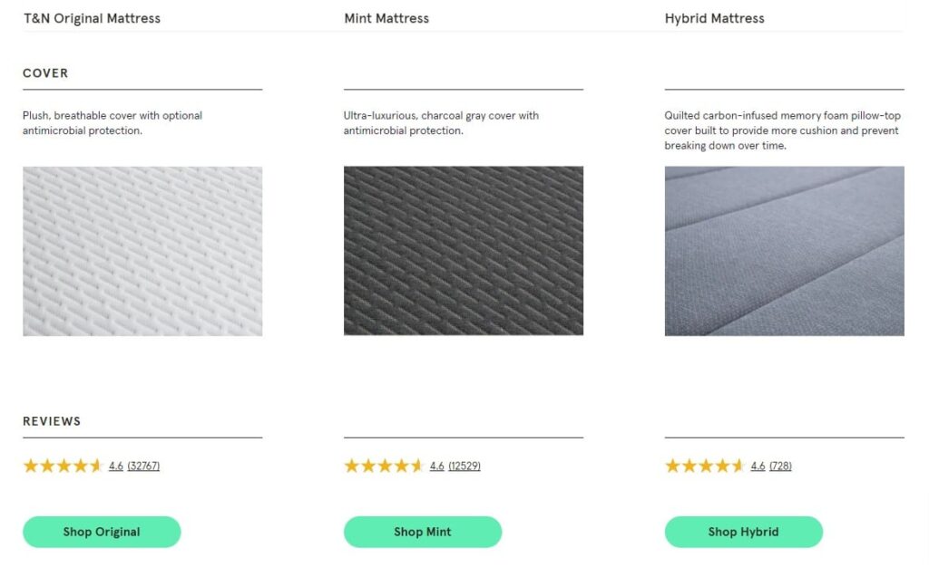Click the Mint Mattress heading
Screen dimensions: 929x577
pos(386,18)
